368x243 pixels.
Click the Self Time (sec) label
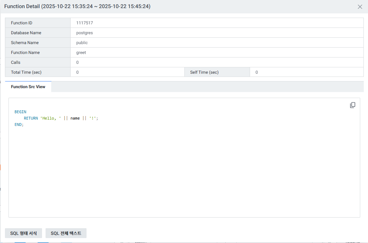pos(204,72)
